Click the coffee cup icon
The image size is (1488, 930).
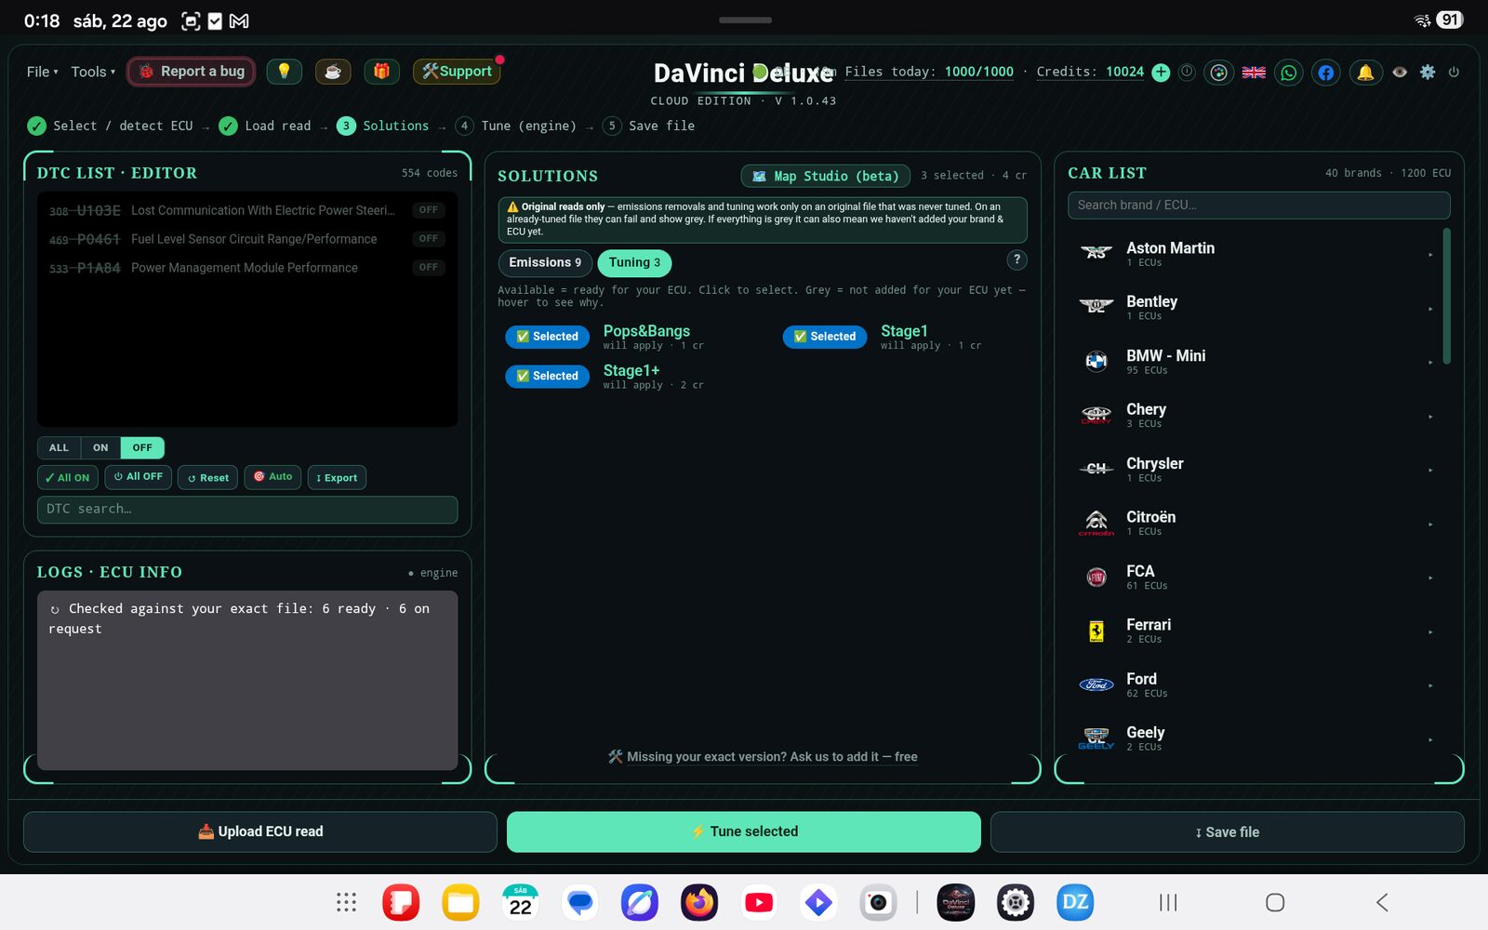click(333, 72)
